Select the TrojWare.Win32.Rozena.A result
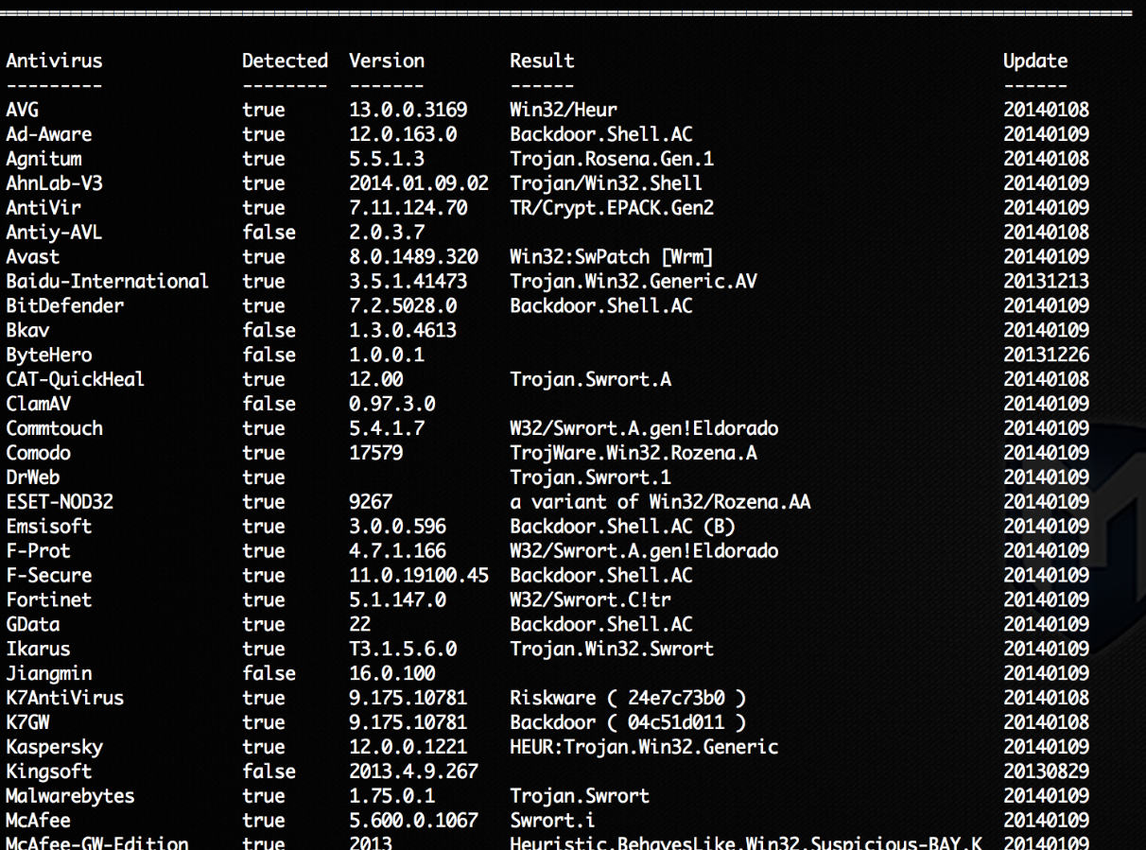 tap(634, 453)
